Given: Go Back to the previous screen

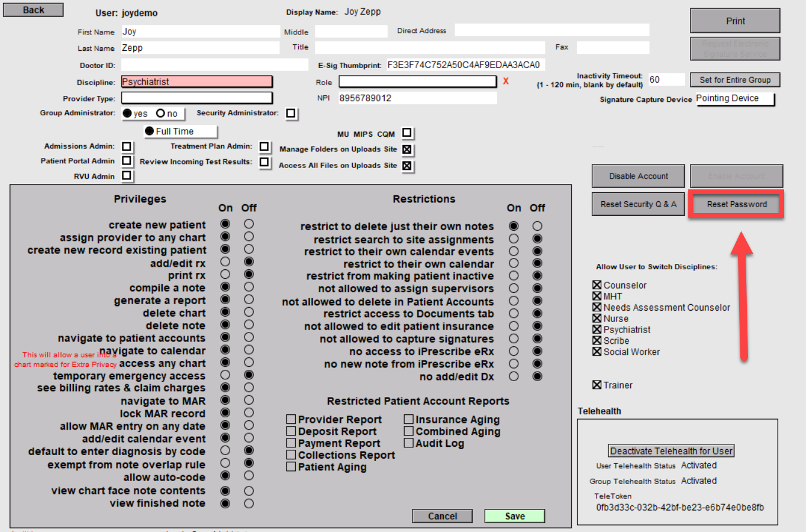Looking at the screenshot, I should [x=33, y=10].
